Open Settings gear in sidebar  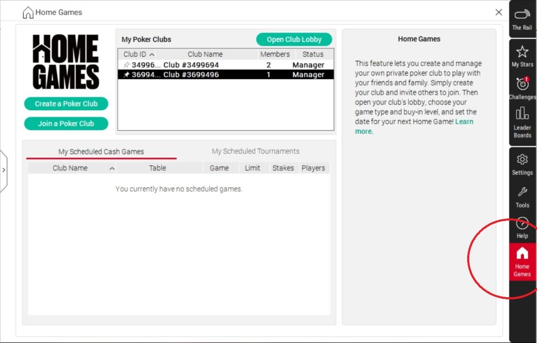522,164
